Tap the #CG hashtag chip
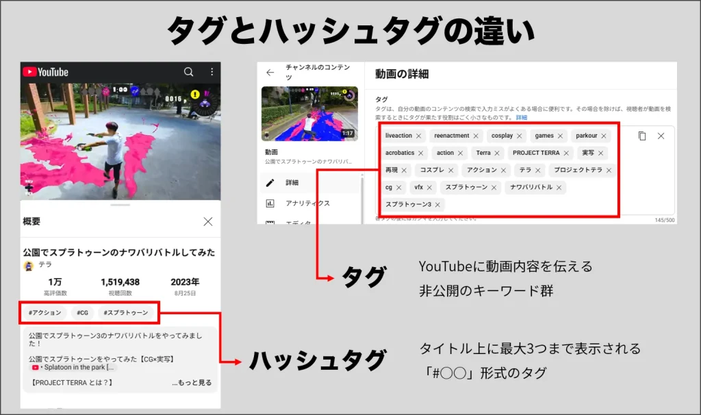The image size is (701, 415). pos(82,312)
